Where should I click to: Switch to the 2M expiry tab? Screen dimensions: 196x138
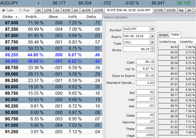pyautogui.click(x=189, y=10)
